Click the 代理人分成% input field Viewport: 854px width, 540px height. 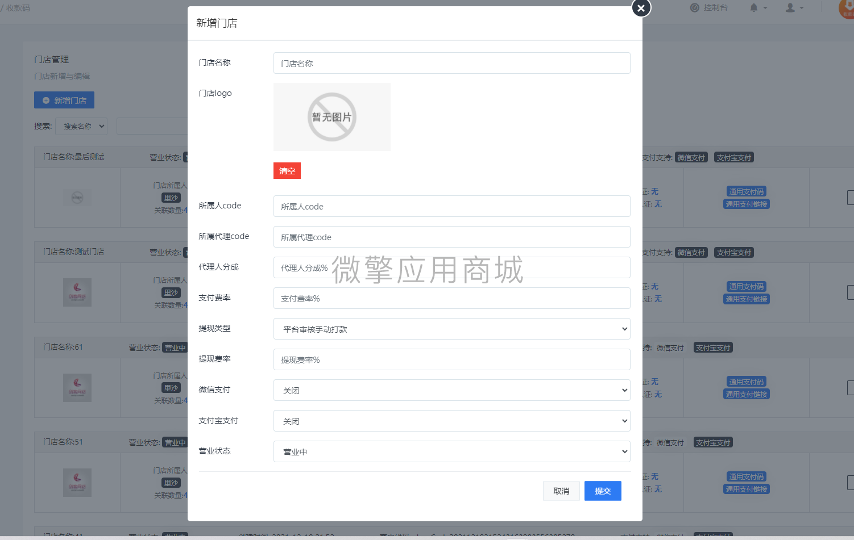tap(451, 267)
